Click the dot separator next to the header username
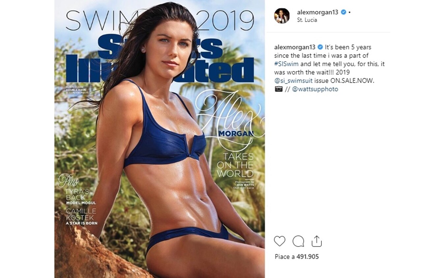The width and height of the screenshot is (445, 278). 349,12
